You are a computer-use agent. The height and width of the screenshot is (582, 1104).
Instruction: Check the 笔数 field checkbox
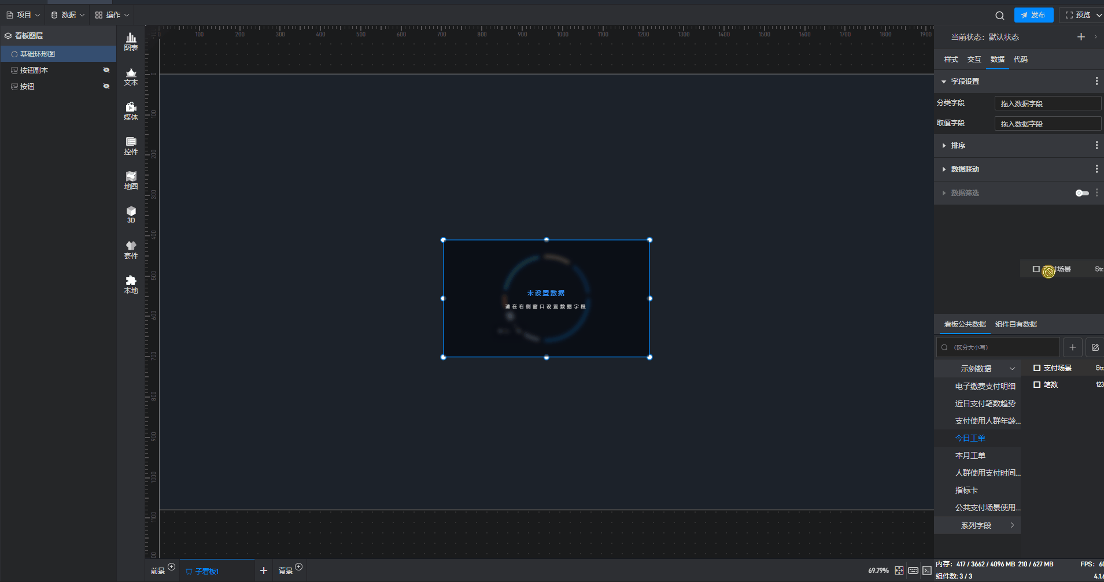tap(1037, 385)
